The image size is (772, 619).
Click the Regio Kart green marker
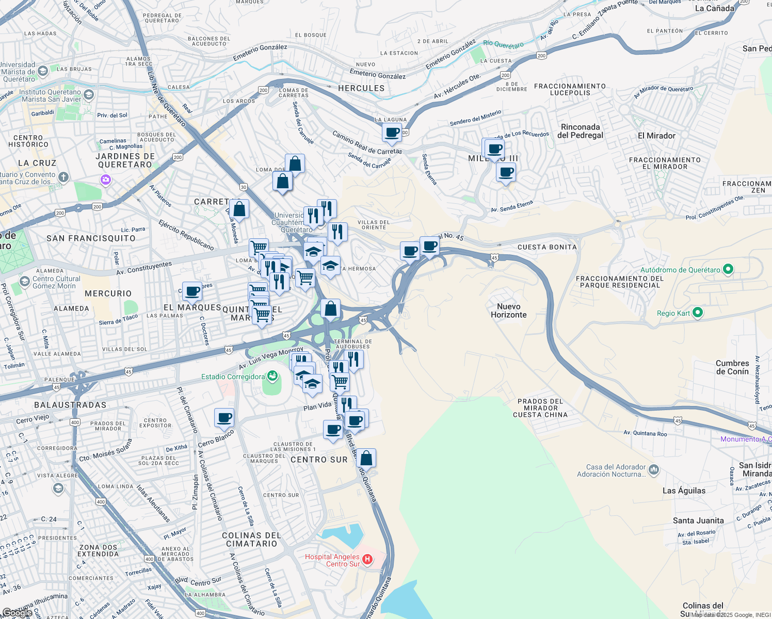699,313
